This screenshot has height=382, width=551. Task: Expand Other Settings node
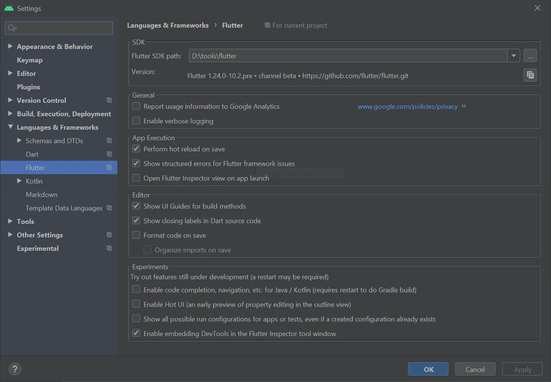tap(10, 235)
